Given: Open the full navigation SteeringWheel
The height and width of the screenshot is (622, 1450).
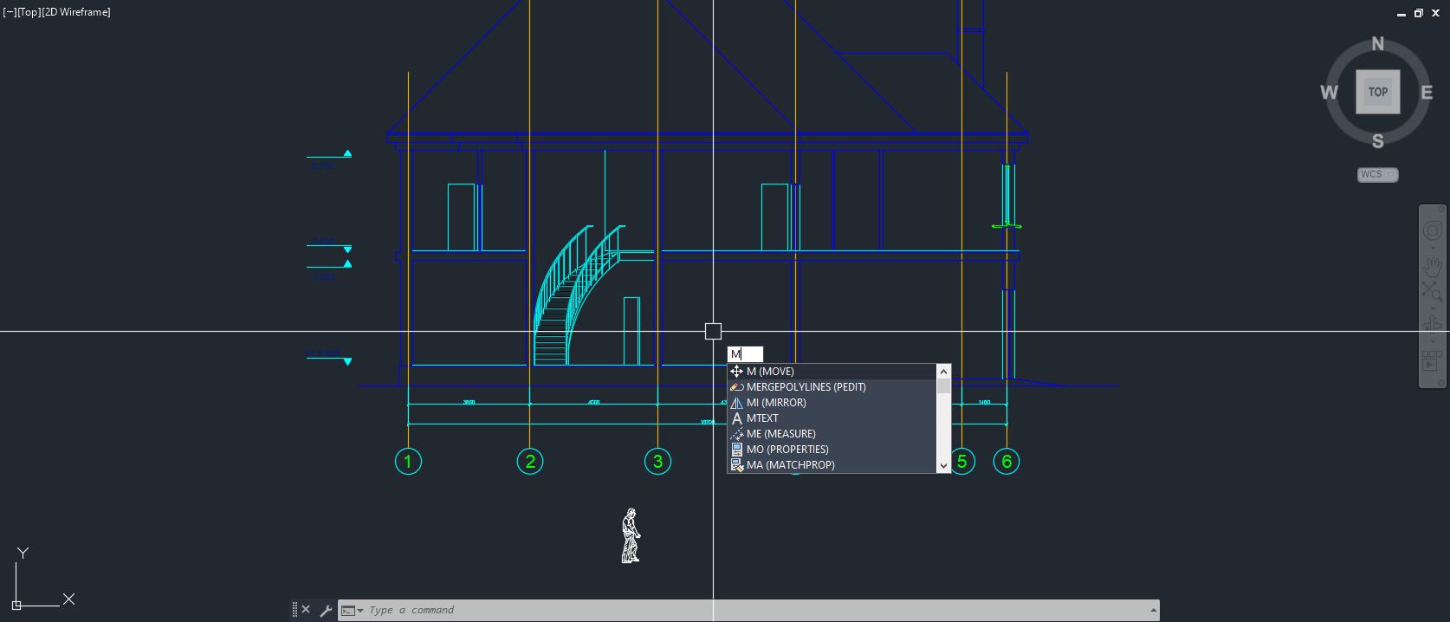Looking at the screenshot, I should [1433, 230].
